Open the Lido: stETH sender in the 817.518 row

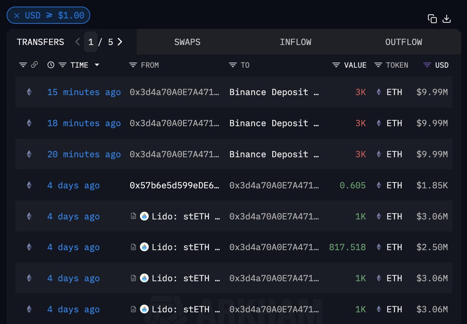click(186, 247)
